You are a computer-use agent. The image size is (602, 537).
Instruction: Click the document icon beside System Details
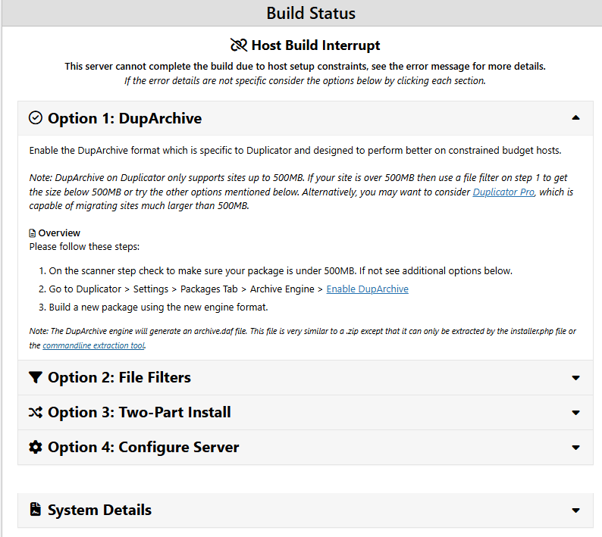click(36, 510)
